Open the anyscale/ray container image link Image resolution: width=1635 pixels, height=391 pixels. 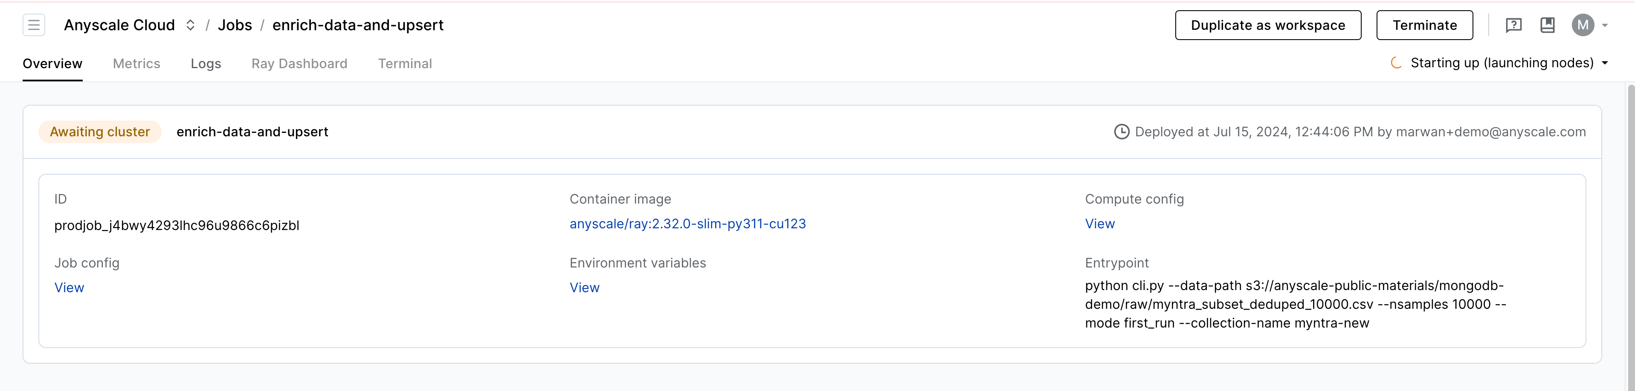(x=687, y=224)
